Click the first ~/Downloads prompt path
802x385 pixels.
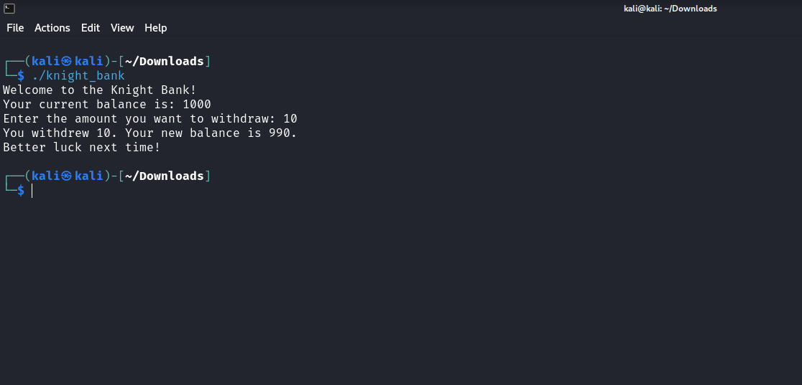(164, 61)
